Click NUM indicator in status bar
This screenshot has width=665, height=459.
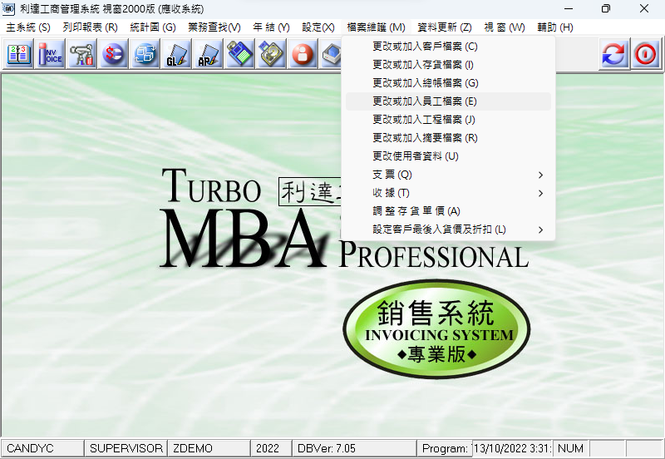(x=570, y=448)
